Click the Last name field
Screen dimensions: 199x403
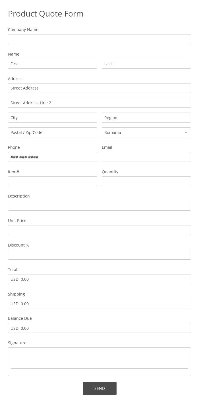[x=146, y=64]
